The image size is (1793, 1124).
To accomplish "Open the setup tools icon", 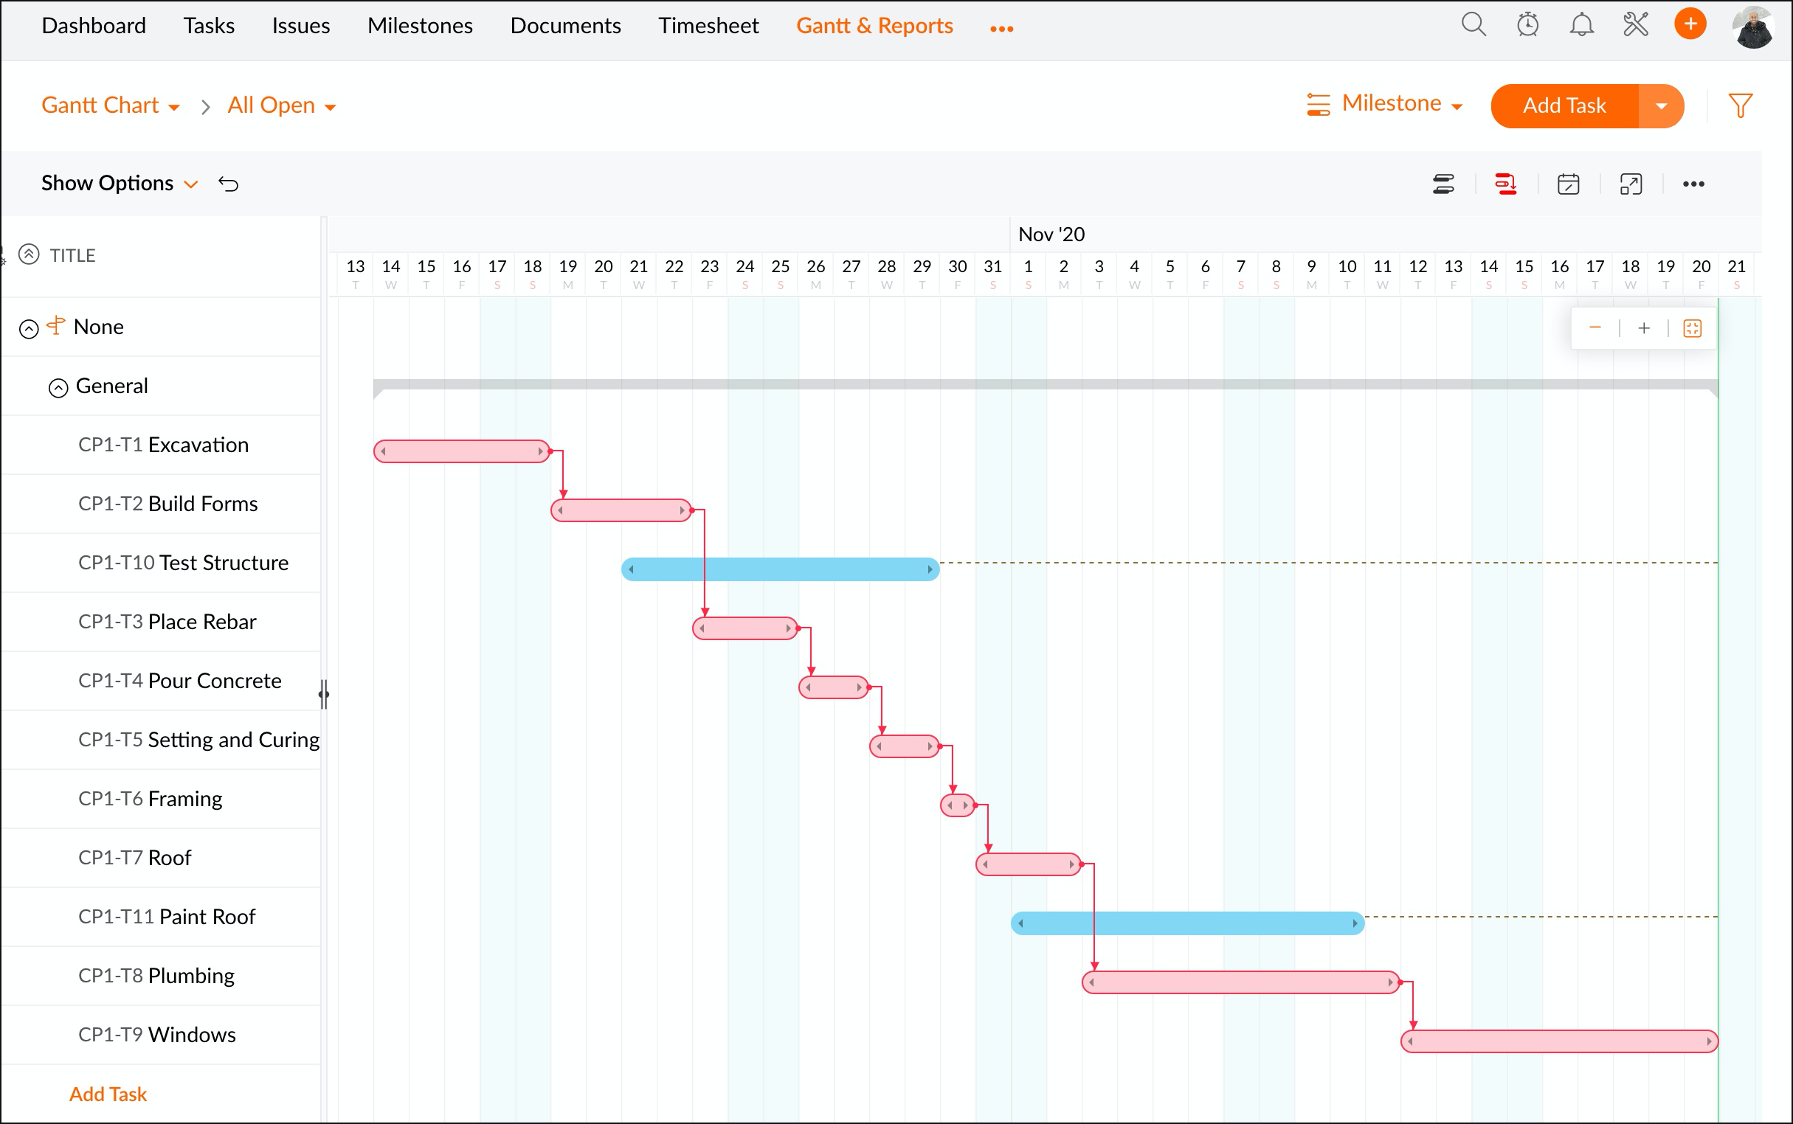I will (1636, 25).
